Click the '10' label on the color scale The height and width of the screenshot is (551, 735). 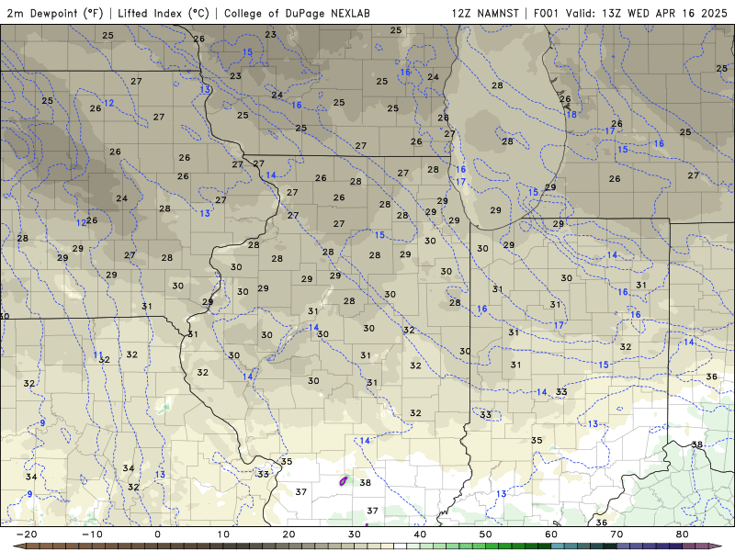(x=223, y=534)
